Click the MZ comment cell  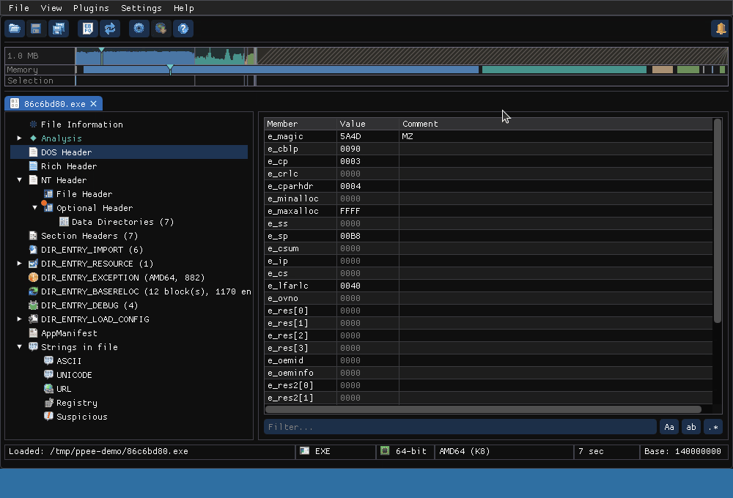point(556,136)
